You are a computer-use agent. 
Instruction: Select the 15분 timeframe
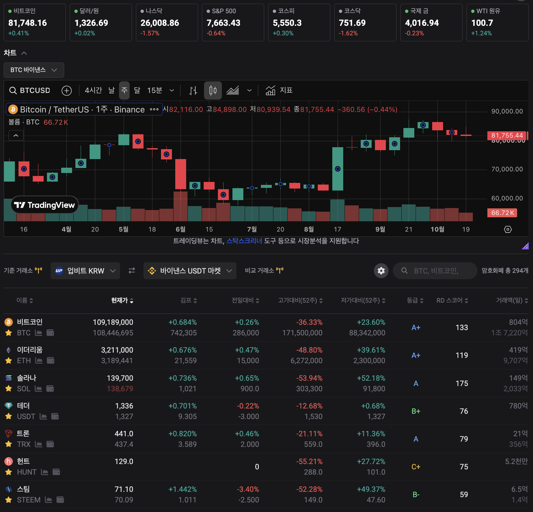(x=154, y=90)
